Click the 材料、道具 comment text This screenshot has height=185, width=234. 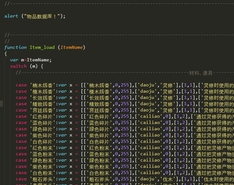point(201,73)
